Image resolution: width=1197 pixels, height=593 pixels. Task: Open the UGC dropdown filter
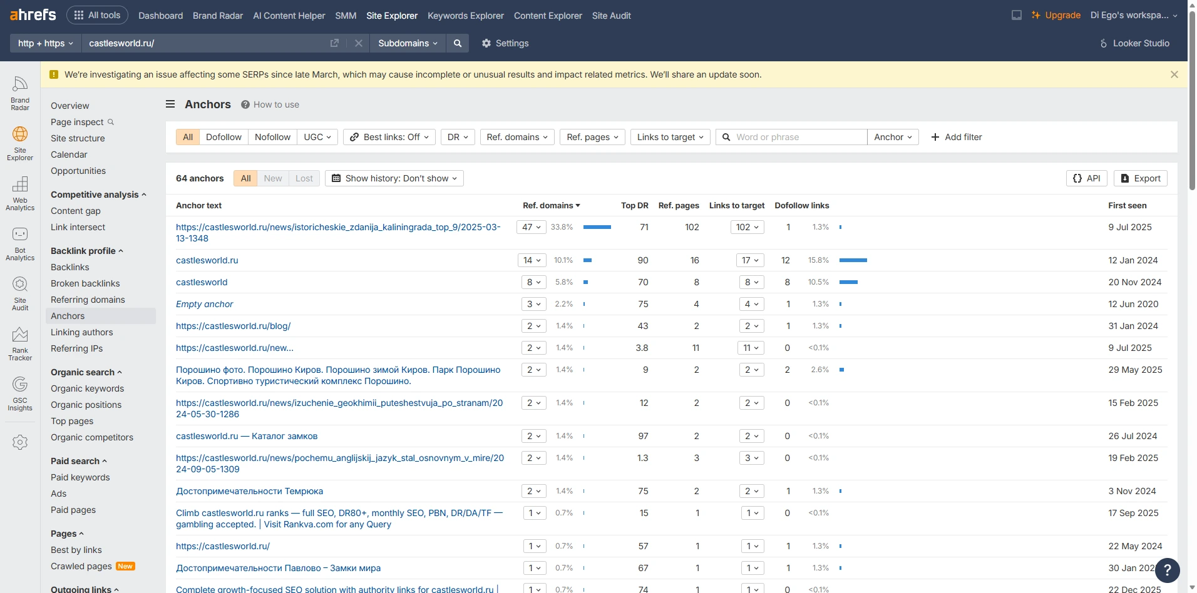[x=317, y=137]
